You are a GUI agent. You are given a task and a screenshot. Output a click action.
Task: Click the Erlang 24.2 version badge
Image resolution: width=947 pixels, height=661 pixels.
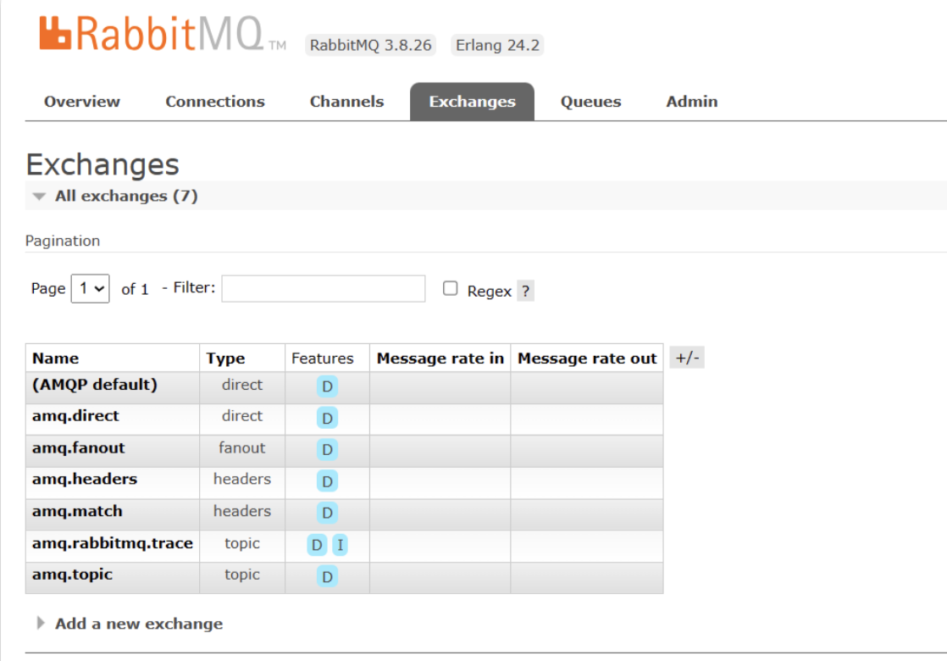(497, 45)
